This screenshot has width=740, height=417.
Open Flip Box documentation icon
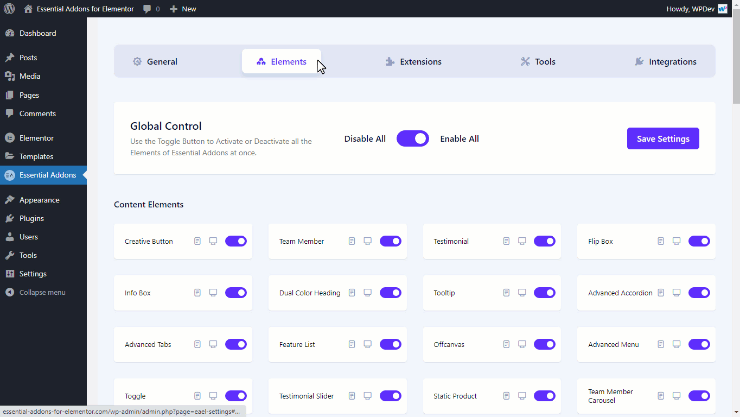click(x=661, y=241)
